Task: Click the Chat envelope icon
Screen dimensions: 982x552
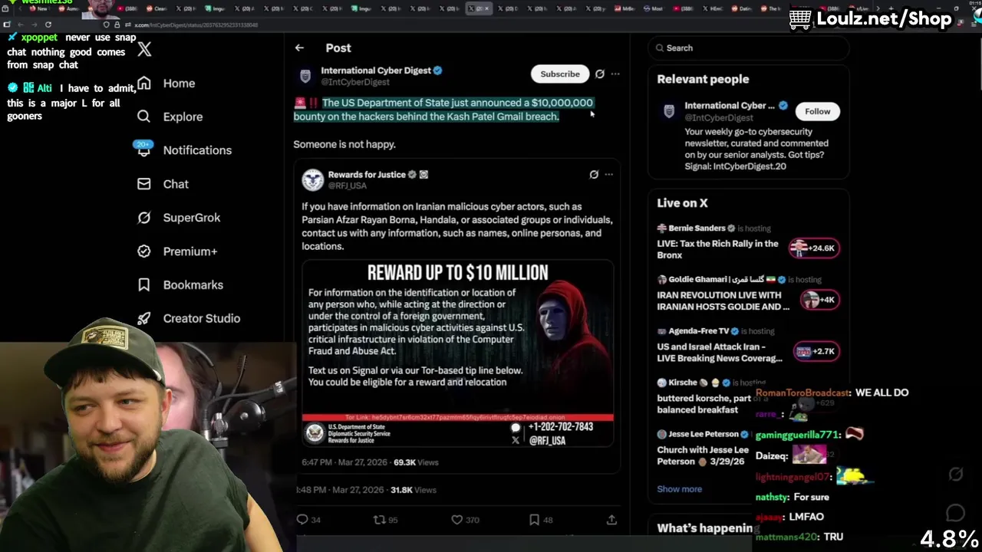Action: (143, 184)
